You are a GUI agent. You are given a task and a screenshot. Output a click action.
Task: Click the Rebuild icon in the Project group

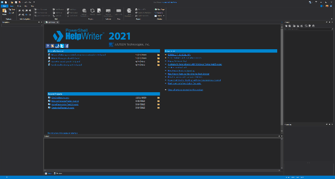click(x=92, y=12)
